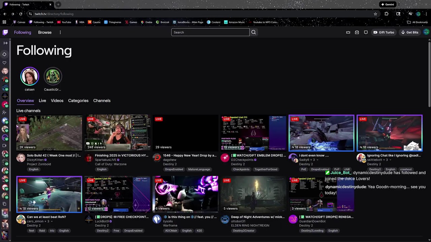The width and height of the screenshot is (431, 242).
Task: Click the address bar URL field
Action: click(x=202, y=14)
